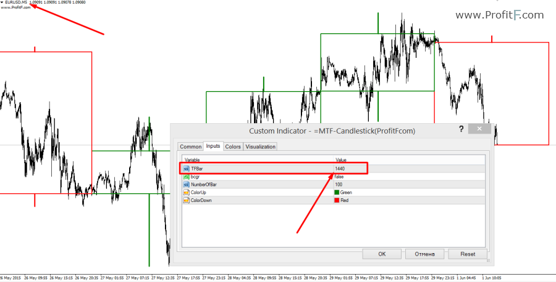The width and height of the screenshot is (556, 282).
Task: Switch to the Colors tab
Action: (233, 147)
